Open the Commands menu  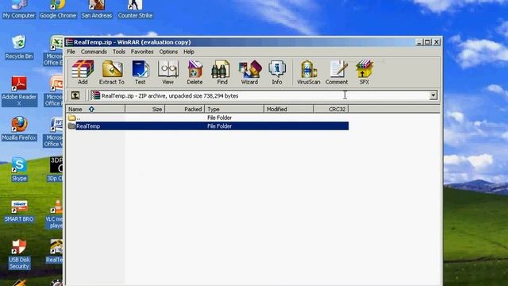click(x=94, y=52)
